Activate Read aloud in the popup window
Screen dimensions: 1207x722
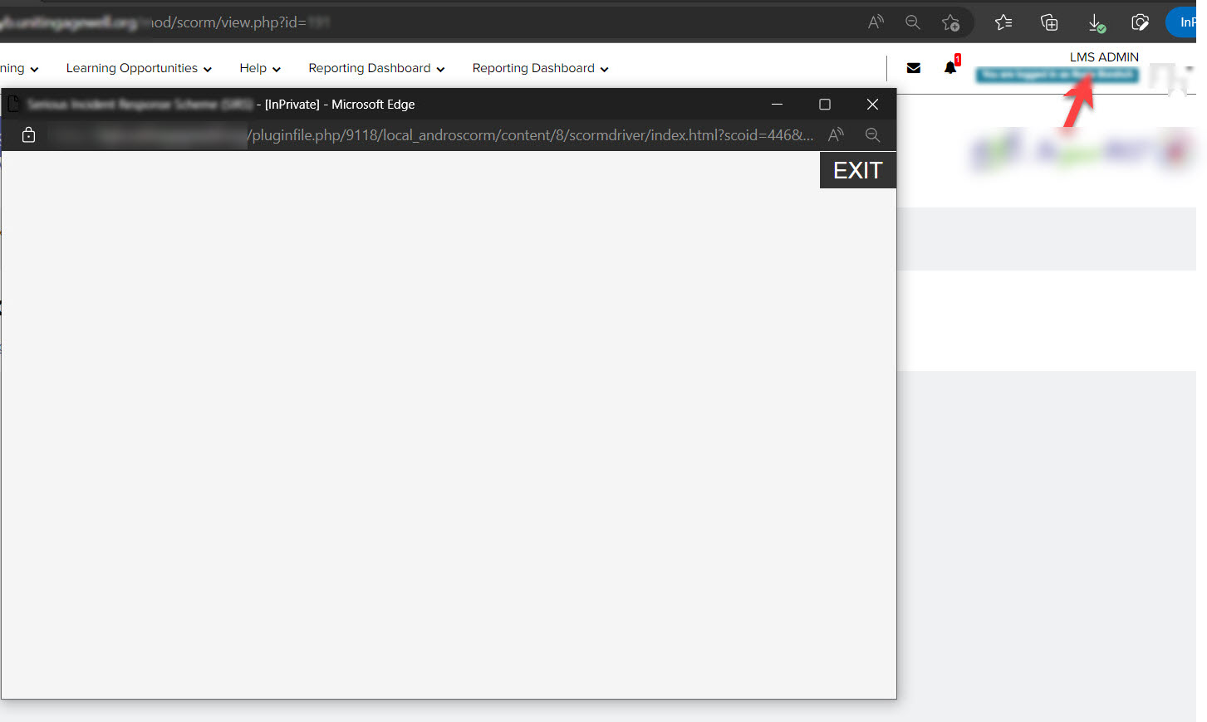point(836,134)
